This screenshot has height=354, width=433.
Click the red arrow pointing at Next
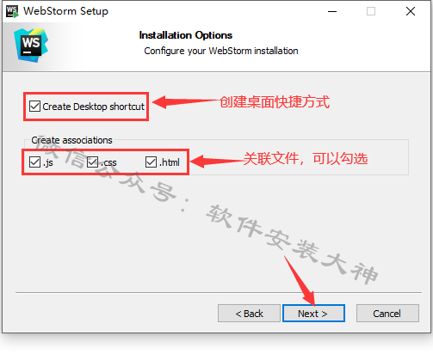coord(300,281)
